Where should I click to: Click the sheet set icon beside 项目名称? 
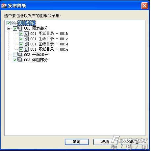(14, 23)
